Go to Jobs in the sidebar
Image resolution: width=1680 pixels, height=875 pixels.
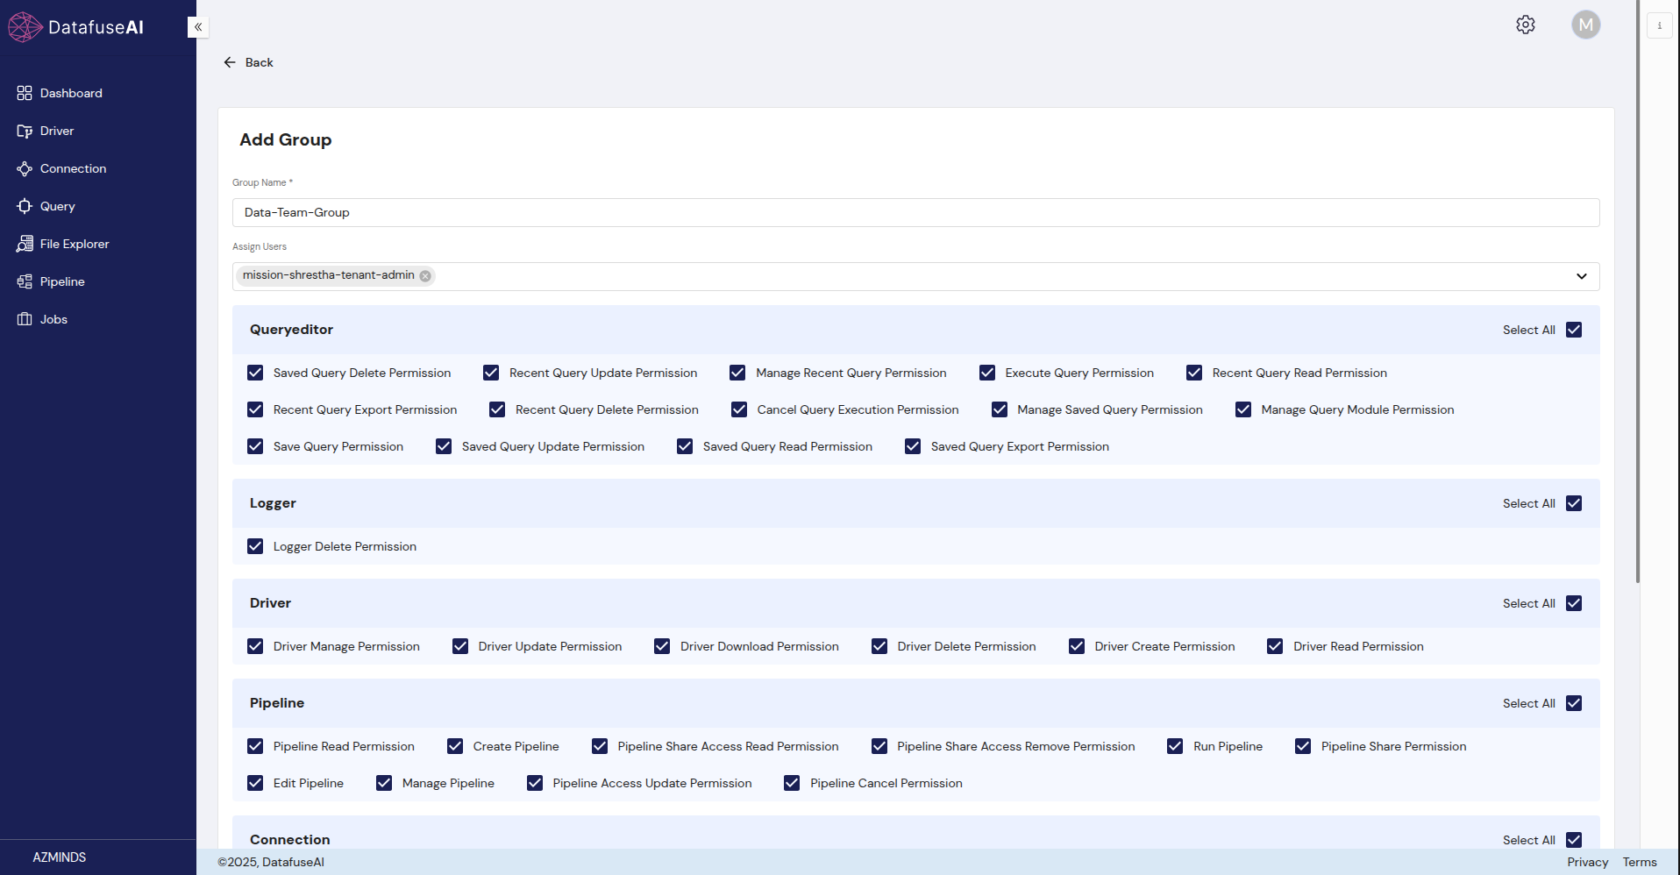53,320
